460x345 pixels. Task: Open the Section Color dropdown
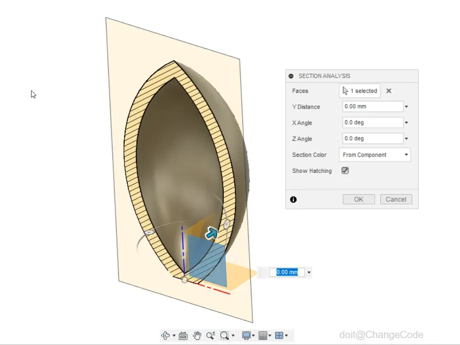(x=375, y=155)
